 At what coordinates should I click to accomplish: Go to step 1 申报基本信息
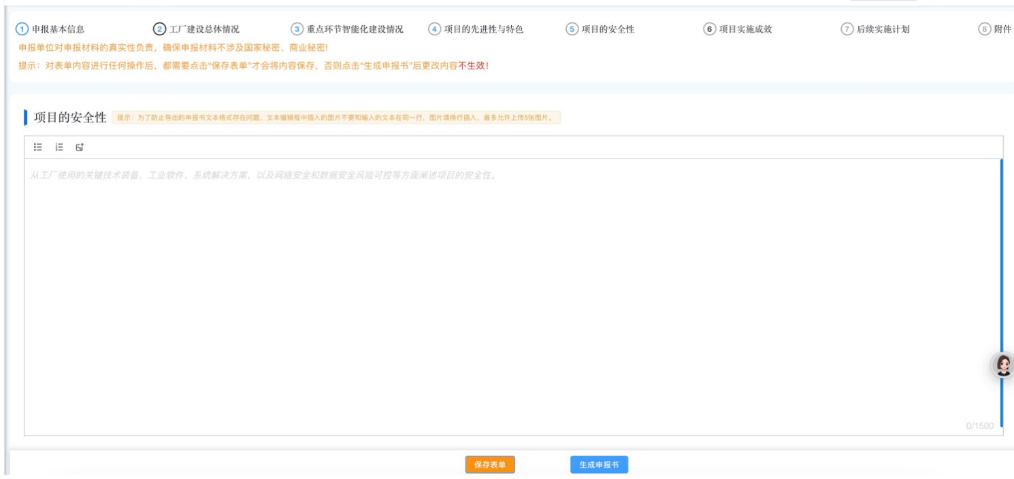52,29
